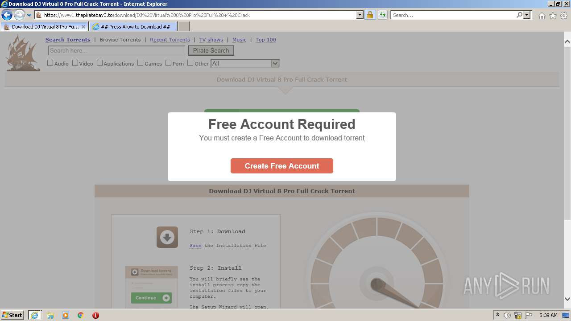The image size is (571, 321).
Task: Open Top 100 link
Action: pyautogui.click(x=266, y=40)
